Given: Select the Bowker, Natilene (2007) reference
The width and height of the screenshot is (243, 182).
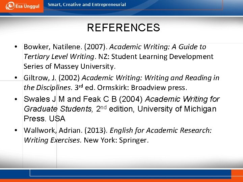Looking at the screenshot, I should pos(118,57).
